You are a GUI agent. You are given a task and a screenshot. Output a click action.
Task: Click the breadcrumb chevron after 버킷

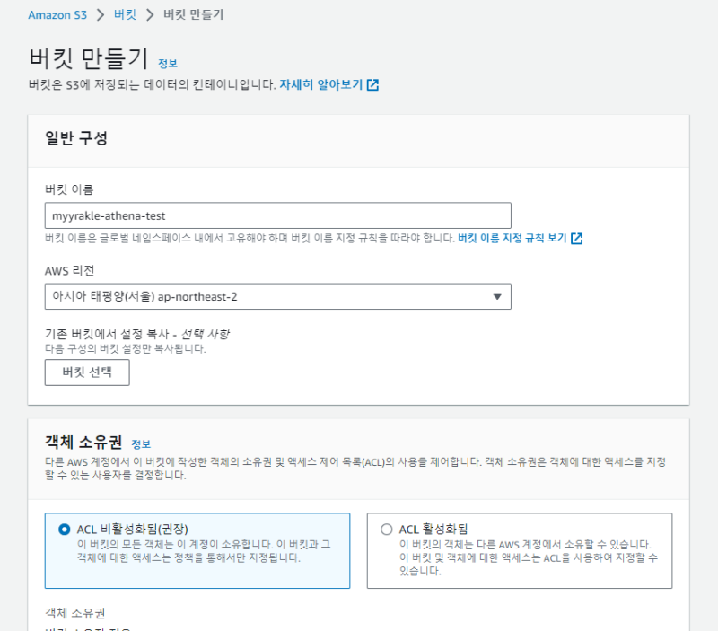tap(150, 15)
